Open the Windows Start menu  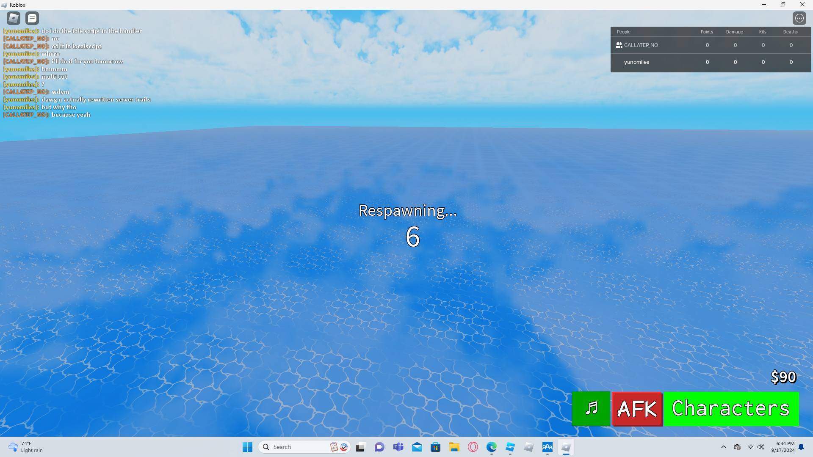[247, 447]
